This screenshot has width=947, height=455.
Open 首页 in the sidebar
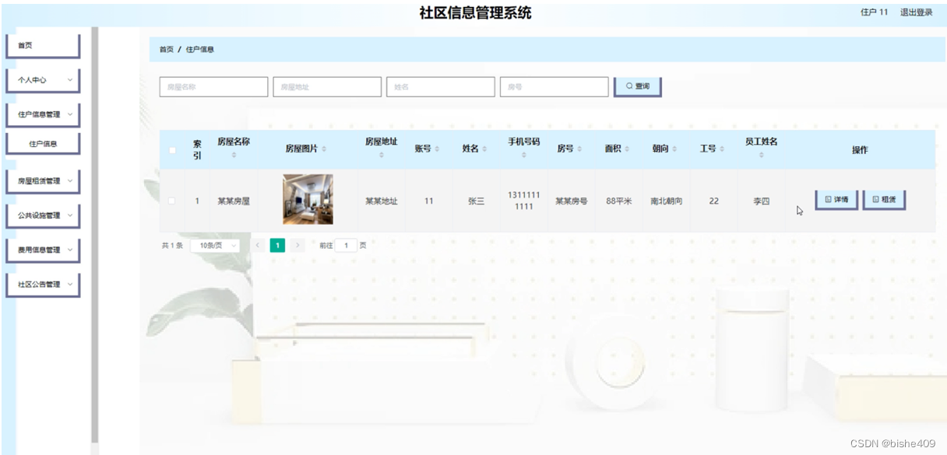pyautogui.click(x=43, y=46)
